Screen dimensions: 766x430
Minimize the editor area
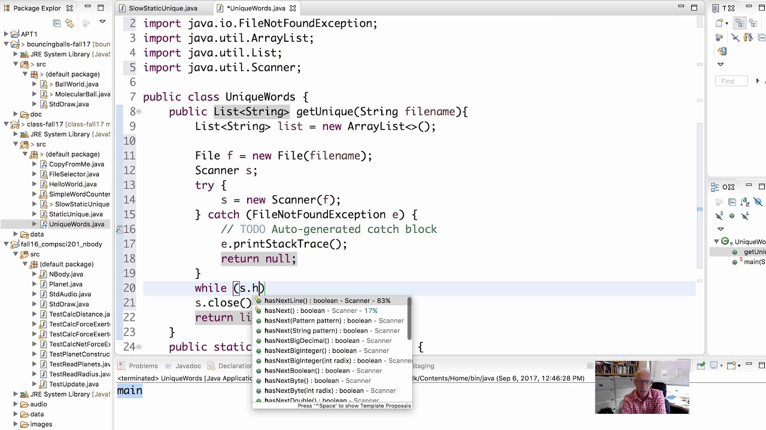[681, 7]
